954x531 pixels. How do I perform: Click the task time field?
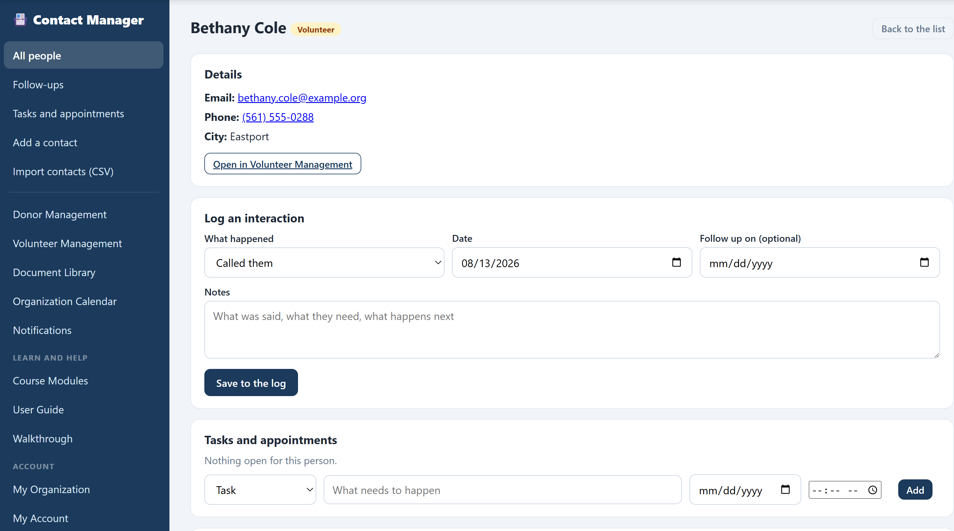[x=845, y=490]
